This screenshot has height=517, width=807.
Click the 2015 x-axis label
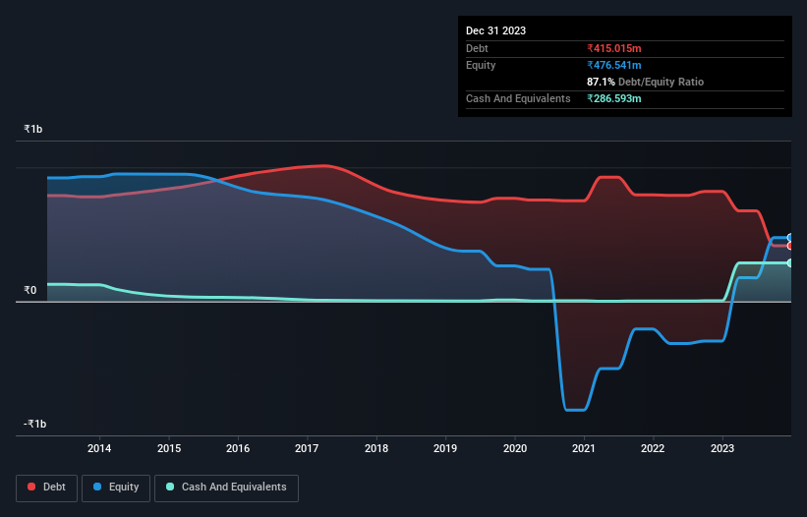click(169, 448)
